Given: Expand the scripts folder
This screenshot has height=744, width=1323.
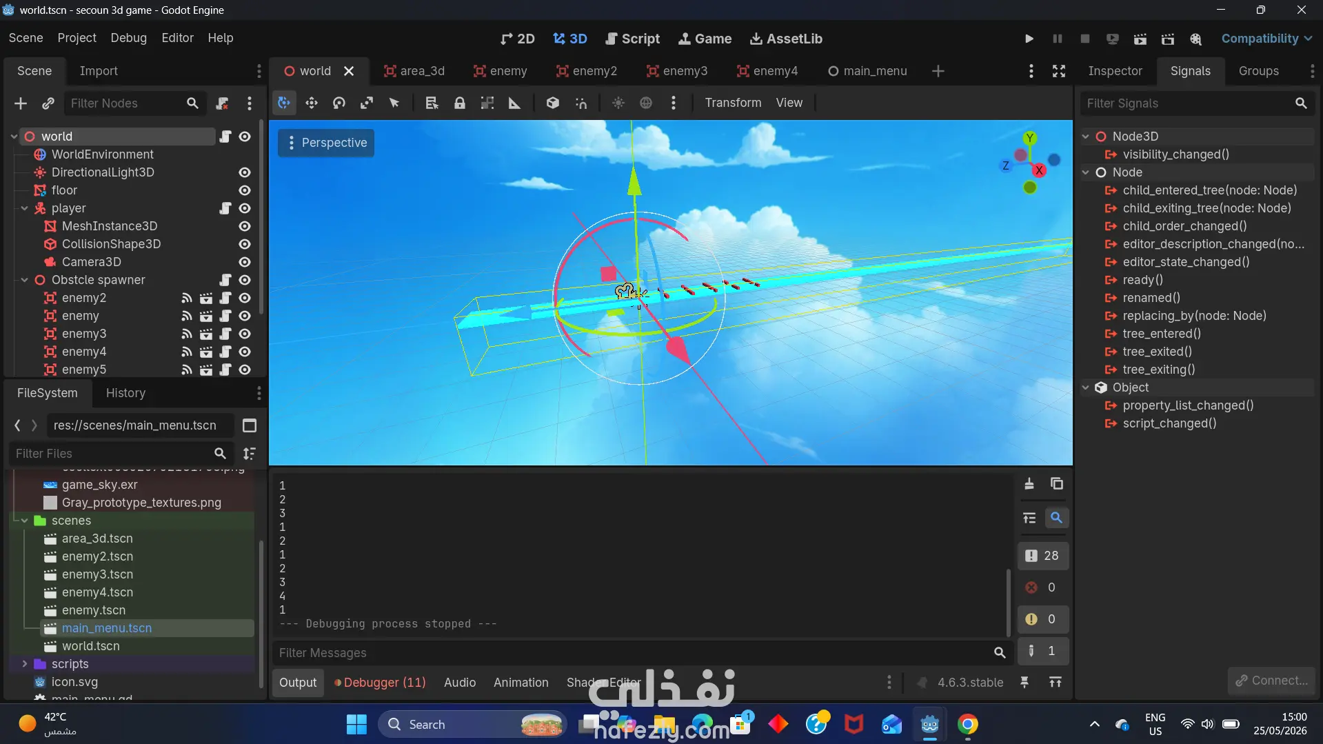Looking at the screenshot, I should 24,664.
